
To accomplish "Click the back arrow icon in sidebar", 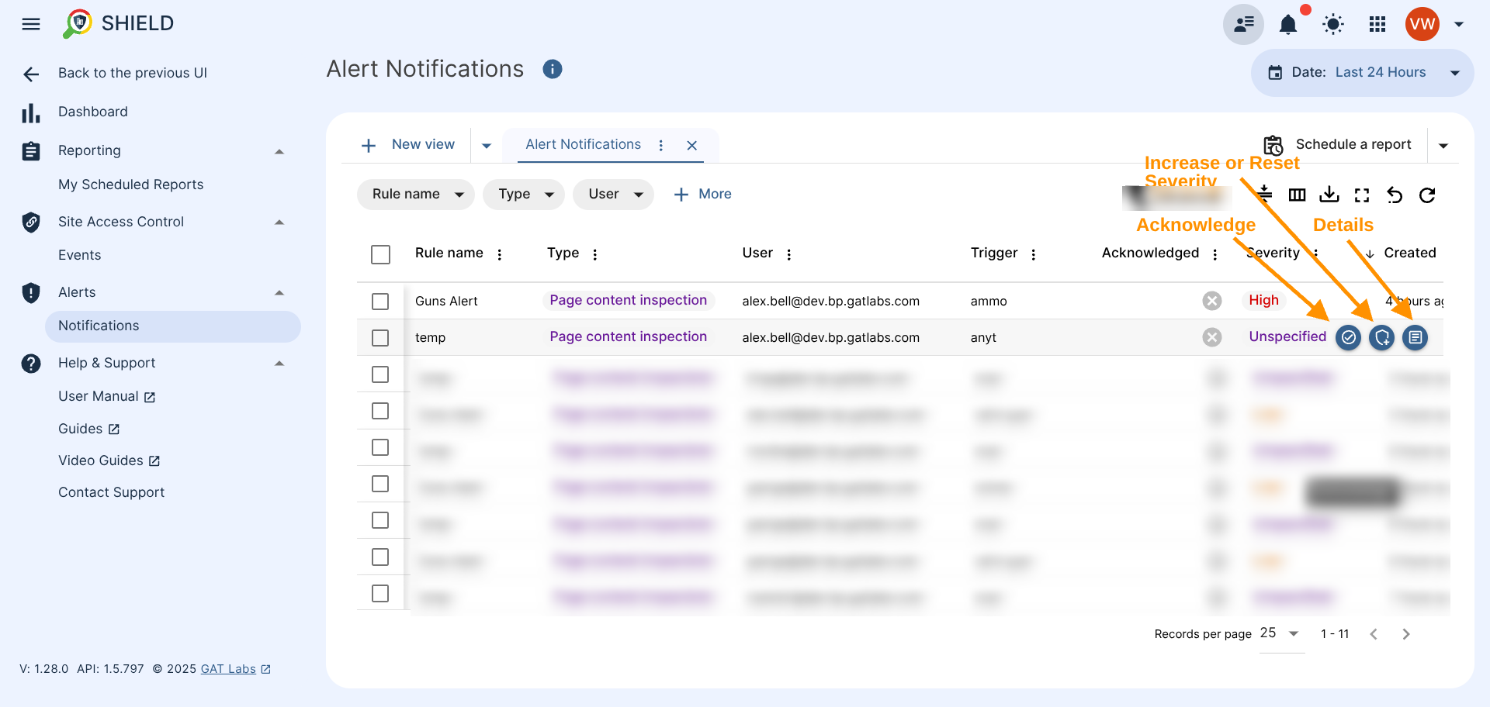I will tap(31, 74).
